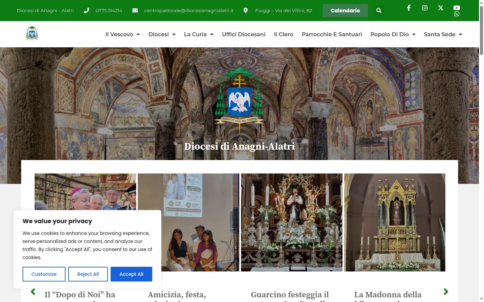The width and height of the screenshot is (484, 302).
Task: Open article 'Il "Dopo di Noi" ha'
Action: pyautogui.click(x=80, y=295)
